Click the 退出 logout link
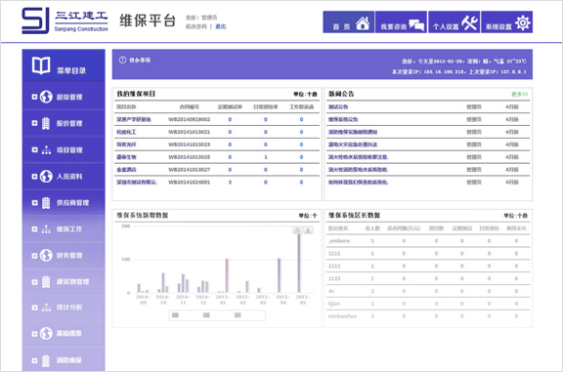Viewport: 563px width, 372px height. click(221, 26)
